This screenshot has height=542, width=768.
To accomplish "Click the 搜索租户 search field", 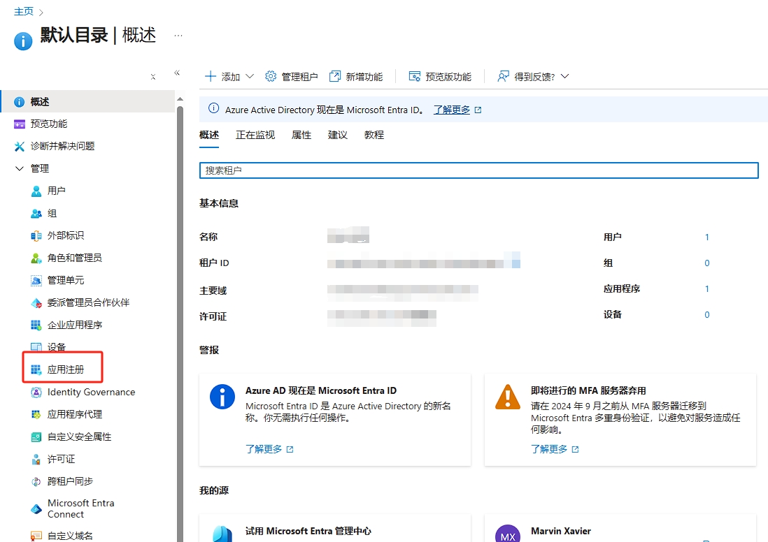I will click(478, 170).
